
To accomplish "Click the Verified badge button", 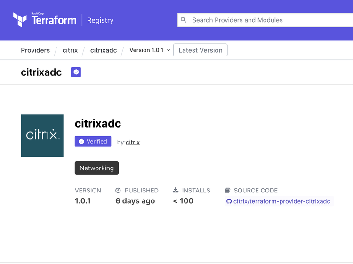I will tap(93, 141).
